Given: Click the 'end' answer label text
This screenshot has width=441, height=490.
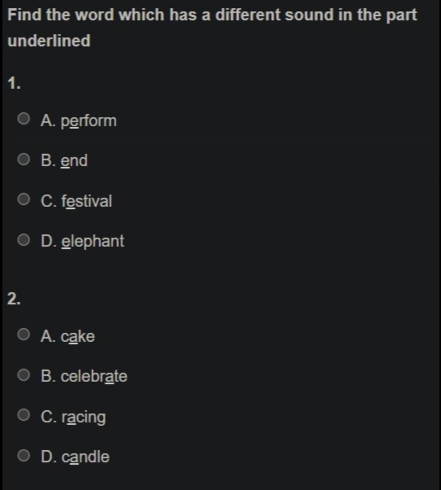Looking at the screenshot, I should 75,161.
